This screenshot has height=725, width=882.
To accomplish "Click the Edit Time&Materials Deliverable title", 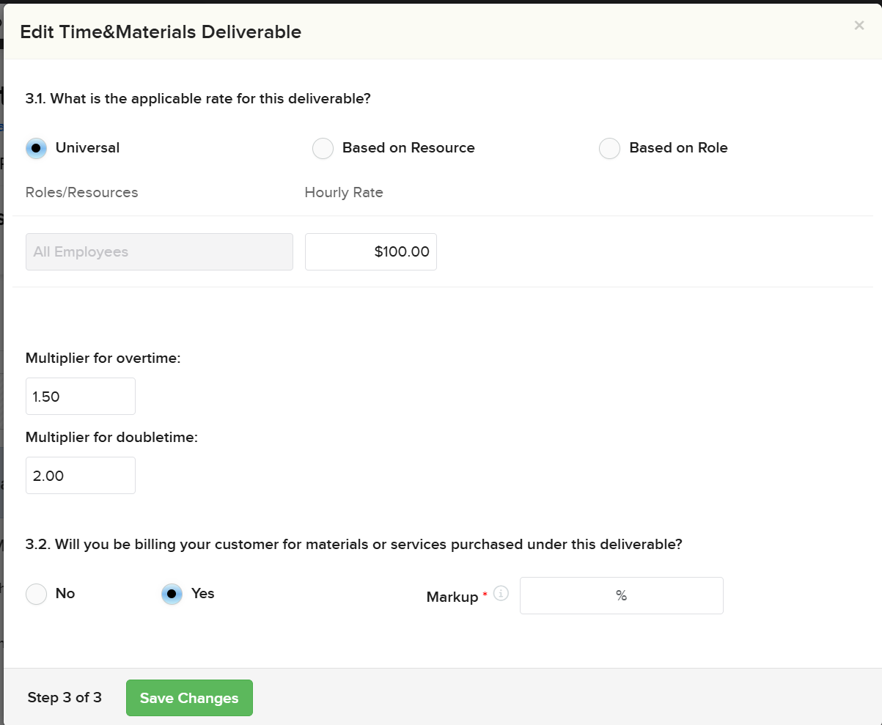I will click(x=161, y=32).
